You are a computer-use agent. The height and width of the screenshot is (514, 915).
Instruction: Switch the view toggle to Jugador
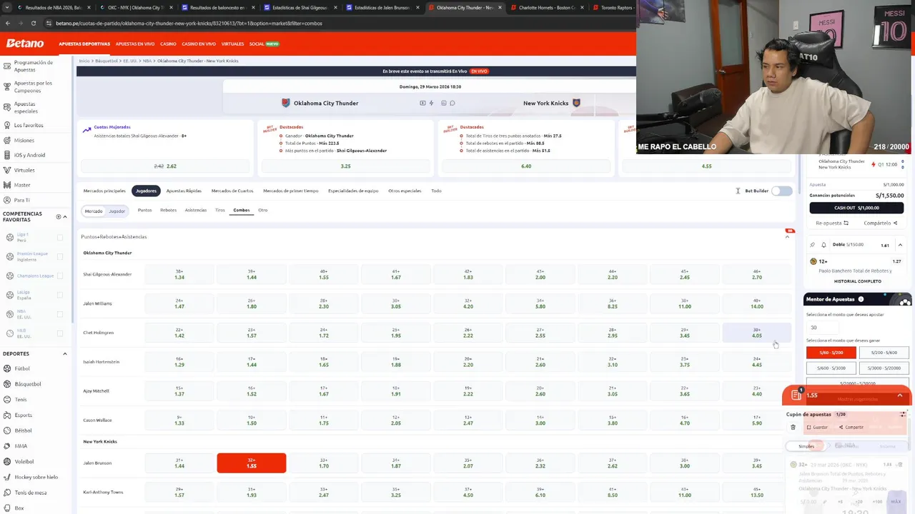(x=117, y=211)
